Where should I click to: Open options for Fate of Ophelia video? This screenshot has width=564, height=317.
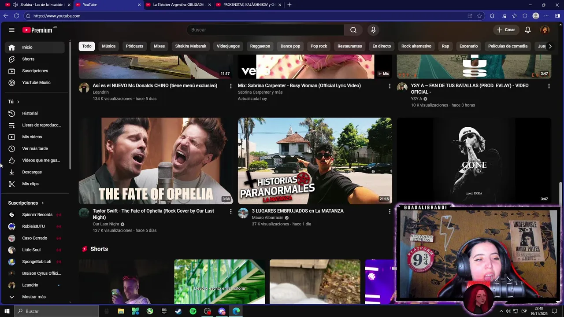230,212
